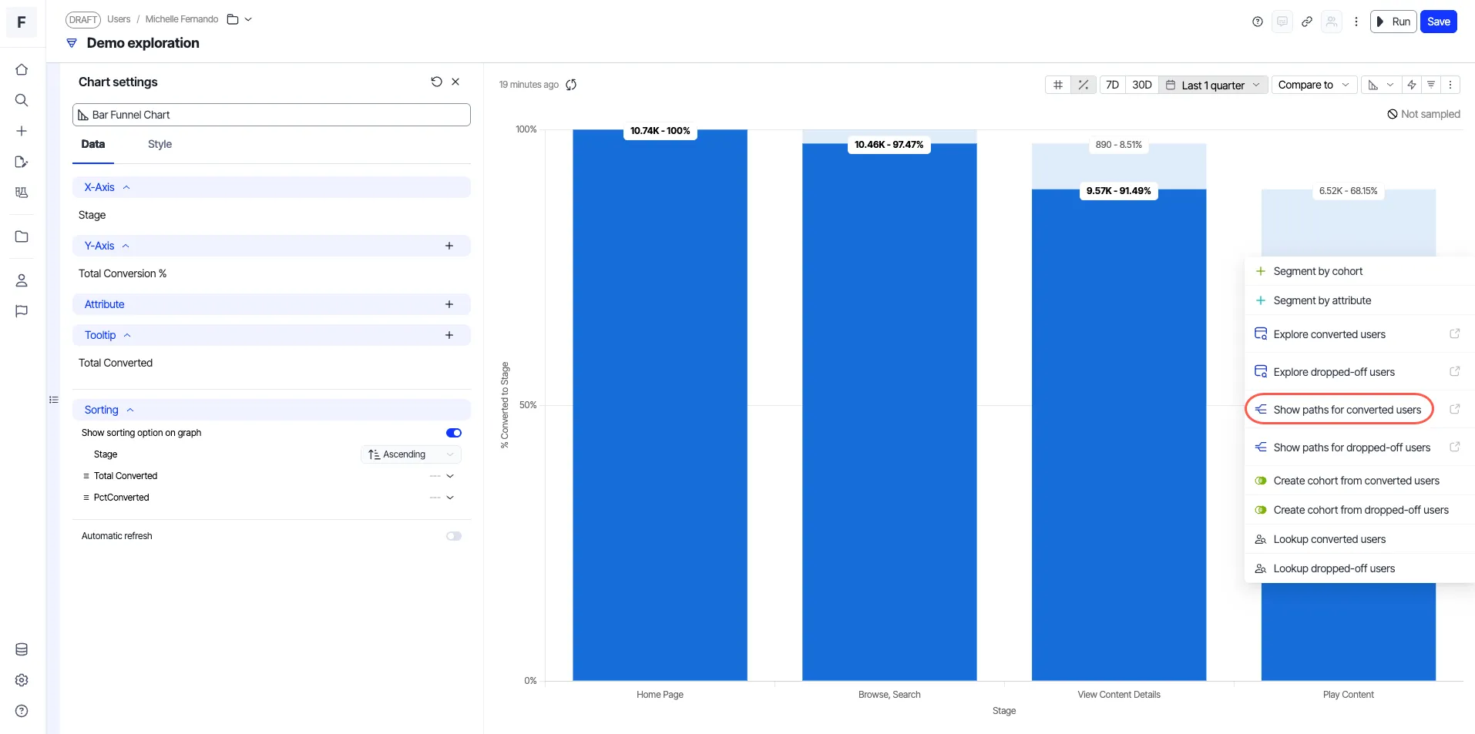This screenshot has height=734, width=1475.
Task: Enable Automatic refresh switch
Action: coord(454,536)
